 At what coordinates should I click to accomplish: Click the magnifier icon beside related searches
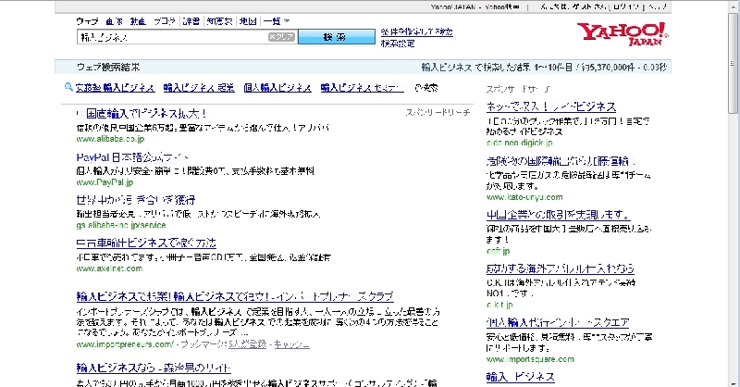[x=68, y=87]
